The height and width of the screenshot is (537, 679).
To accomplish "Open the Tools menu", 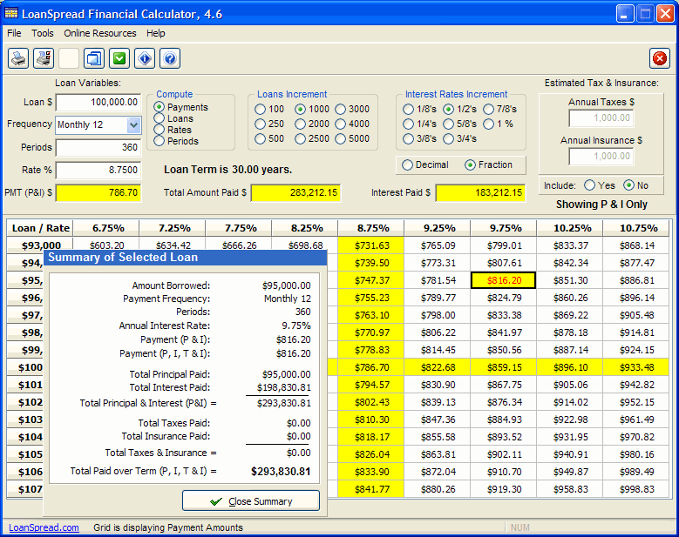I will tap(43, 33).
